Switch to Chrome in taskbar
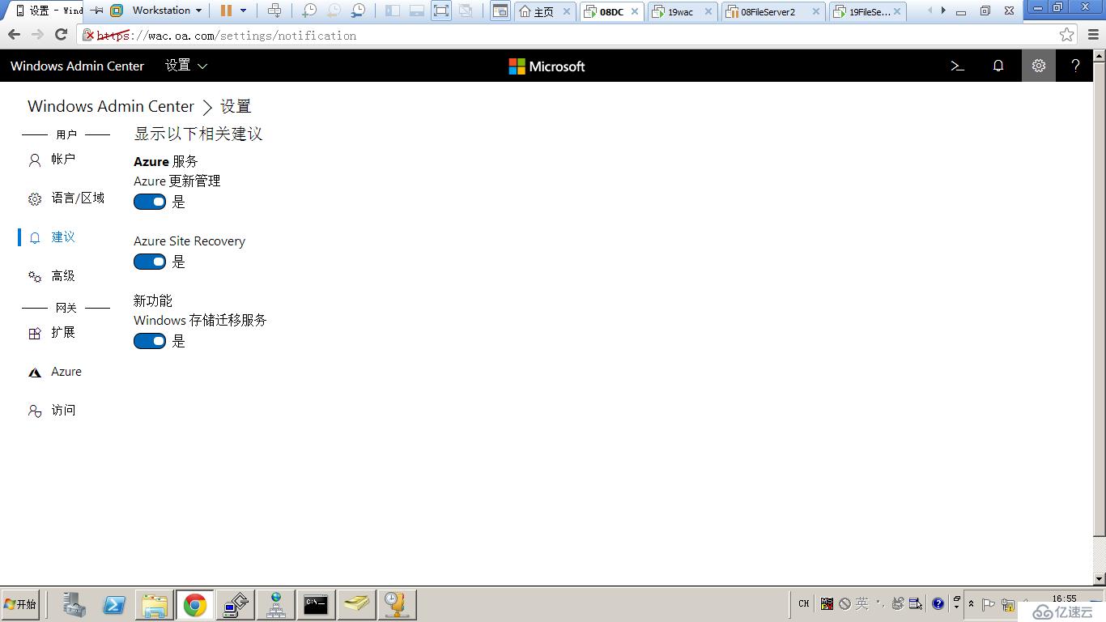 (x=194, y=604)
